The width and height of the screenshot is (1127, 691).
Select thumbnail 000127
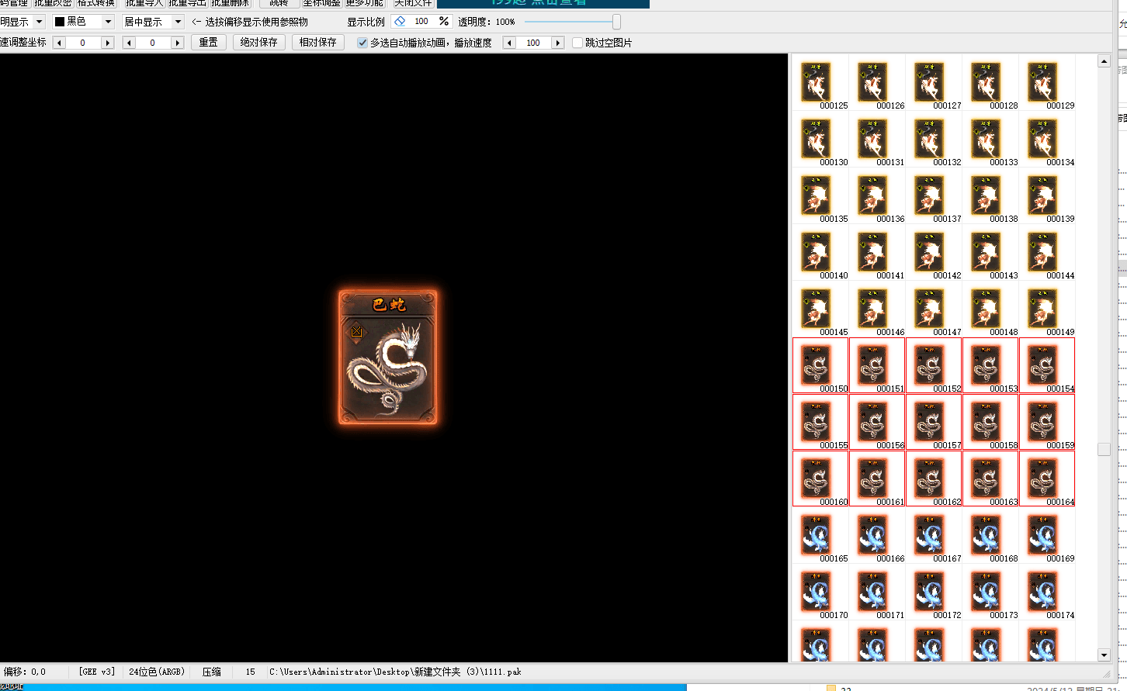tap(934, 82)
